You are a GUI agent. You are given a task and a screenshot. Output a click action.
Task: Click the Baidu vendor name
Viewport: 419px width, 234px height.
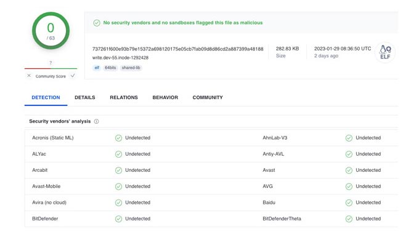click(x=269, y=203)
